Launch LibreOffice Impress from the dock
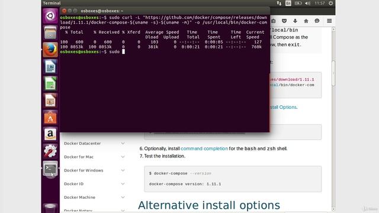The width and height of the screenshot is (379, 213). pyautogui.click(x=50, y=101)
